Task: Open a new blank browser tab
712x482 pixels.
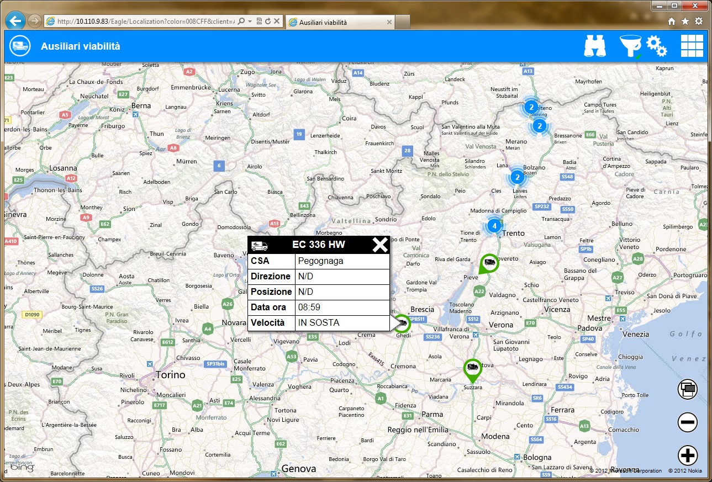Action: [403, 22]
